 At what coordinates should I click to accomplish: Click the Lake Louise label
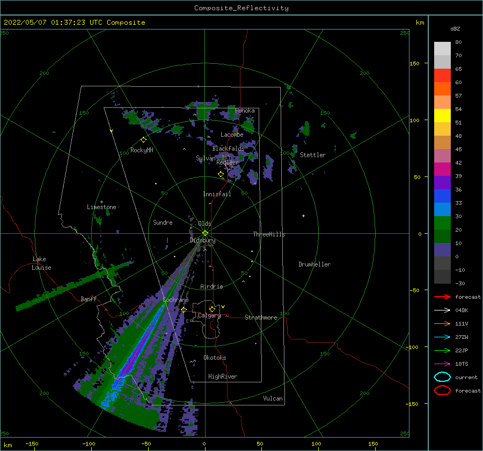(41, 263)
